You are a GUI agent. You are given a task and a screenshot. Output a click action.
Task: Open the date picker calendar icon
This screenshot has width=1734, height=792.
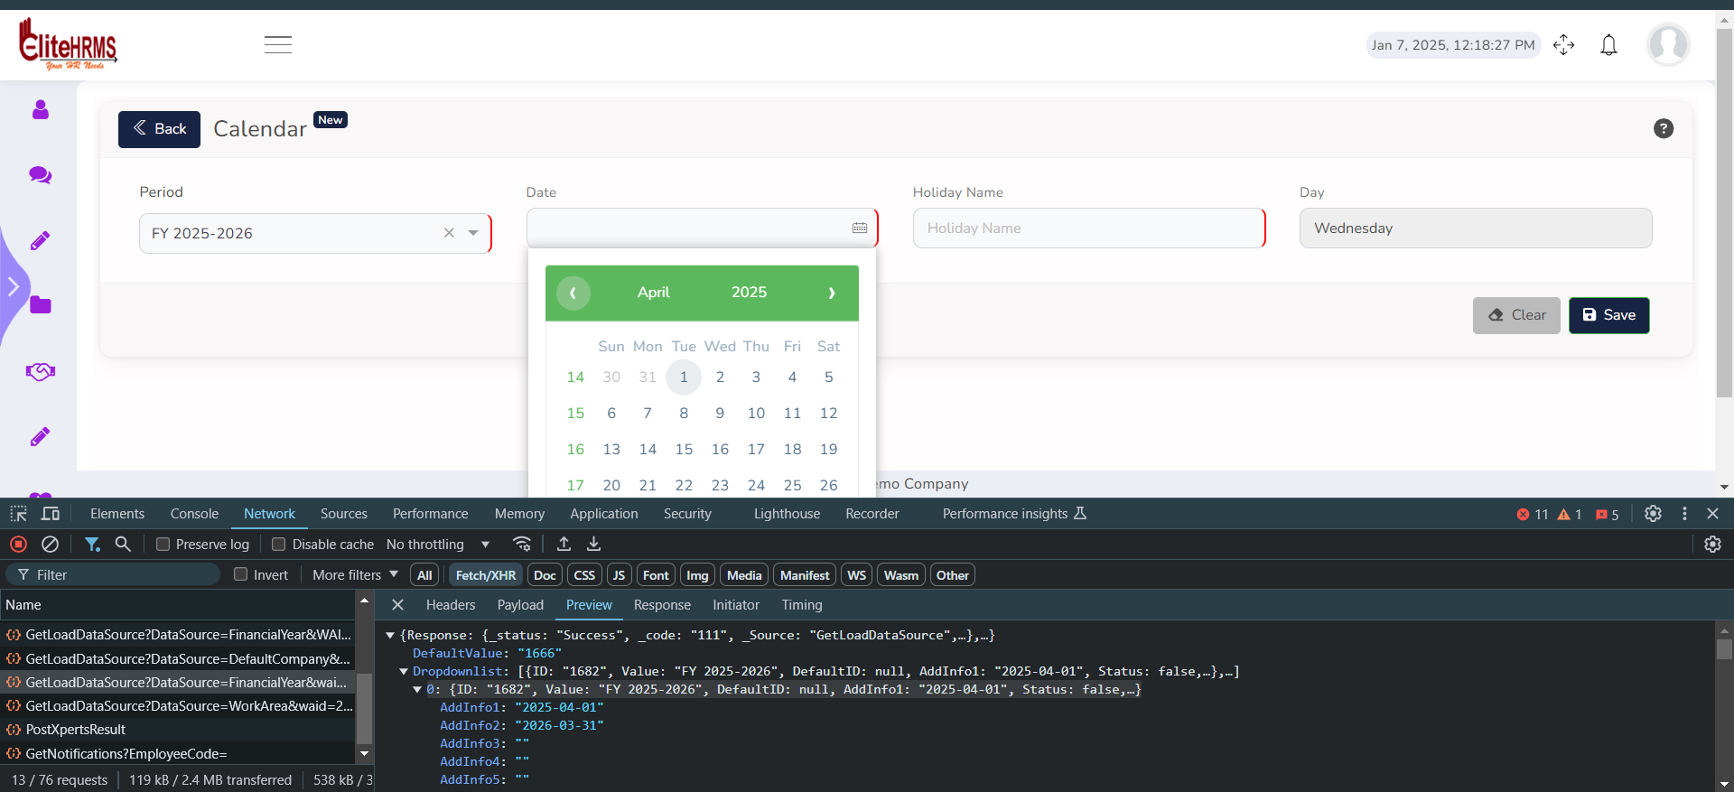click(x=859, y=228)
